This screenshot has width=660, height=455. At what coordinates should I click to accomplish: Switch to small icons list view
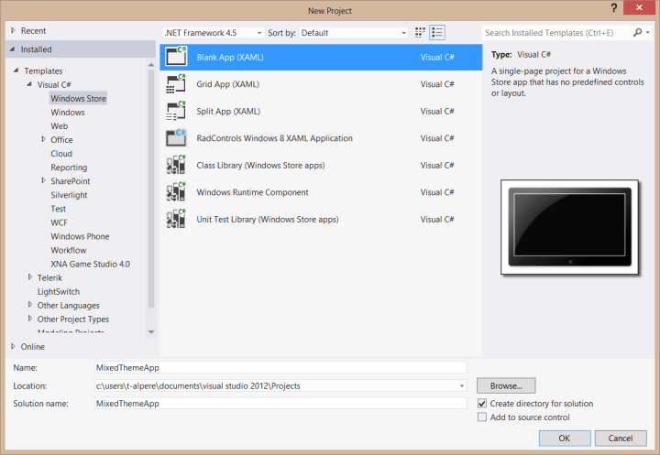(437, 32)
